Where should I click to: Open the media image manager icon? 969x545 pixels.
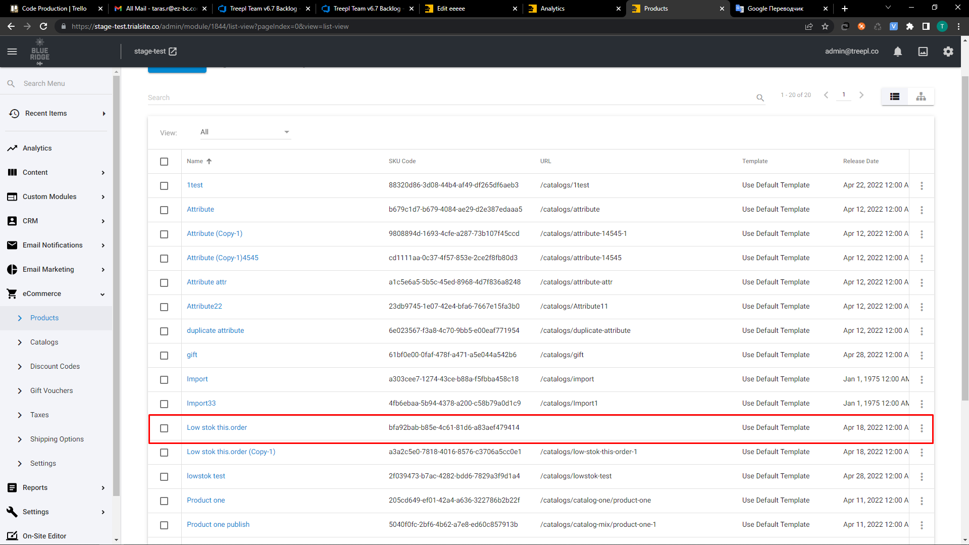(923, 52)
